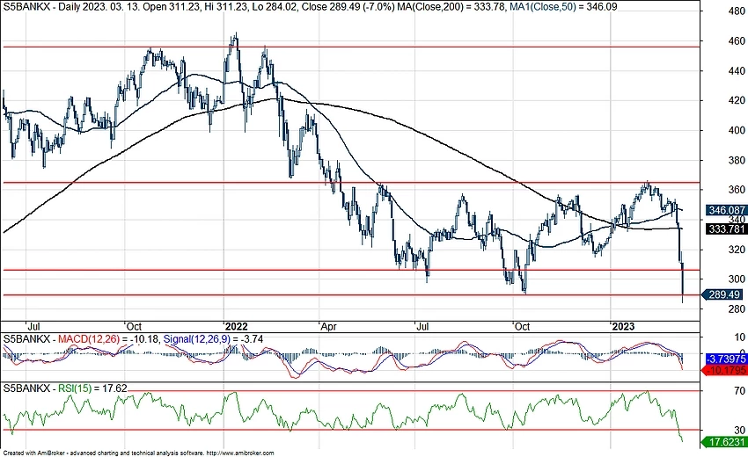The width and height of the screenshot is (748, 457).
Task: Click the 2022 year label on time axis
Action: [237, 326]
